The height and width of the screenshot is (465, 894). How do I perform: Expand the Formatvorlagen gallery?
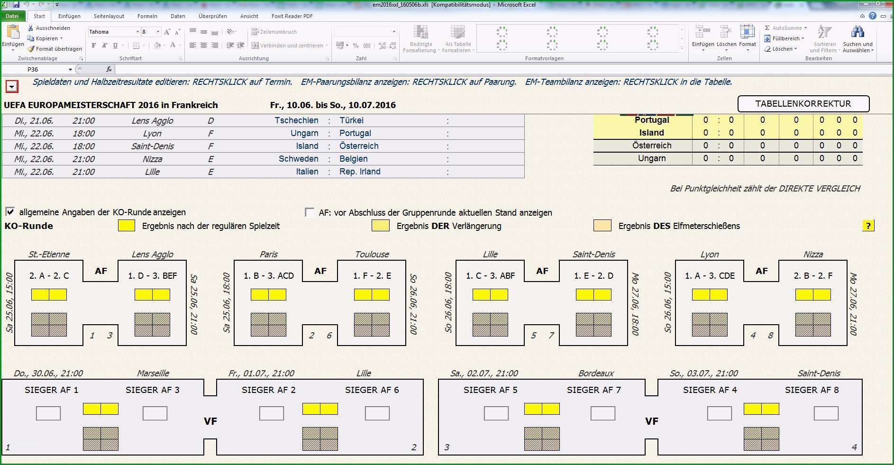[682, 48]
